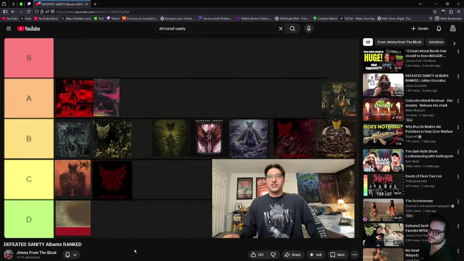464x261 pixels.
Task: Open the Create button
Action: 419,29
